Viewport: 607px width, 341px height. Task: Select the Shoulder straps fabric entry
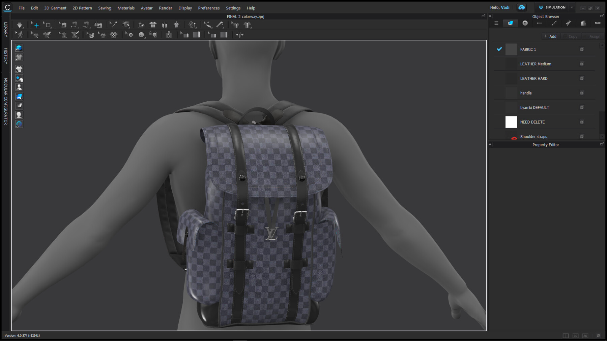(x=534, y=136)
